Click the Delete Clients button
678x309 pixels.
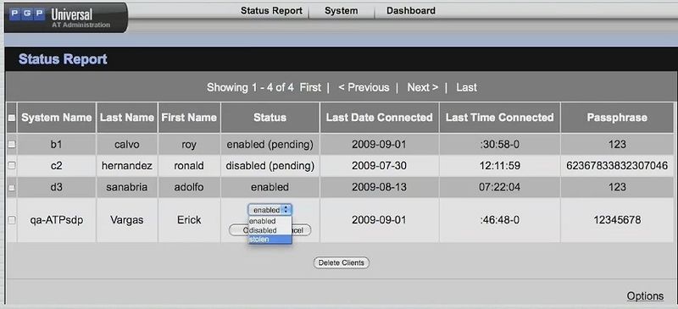click(x=342, y=262)
